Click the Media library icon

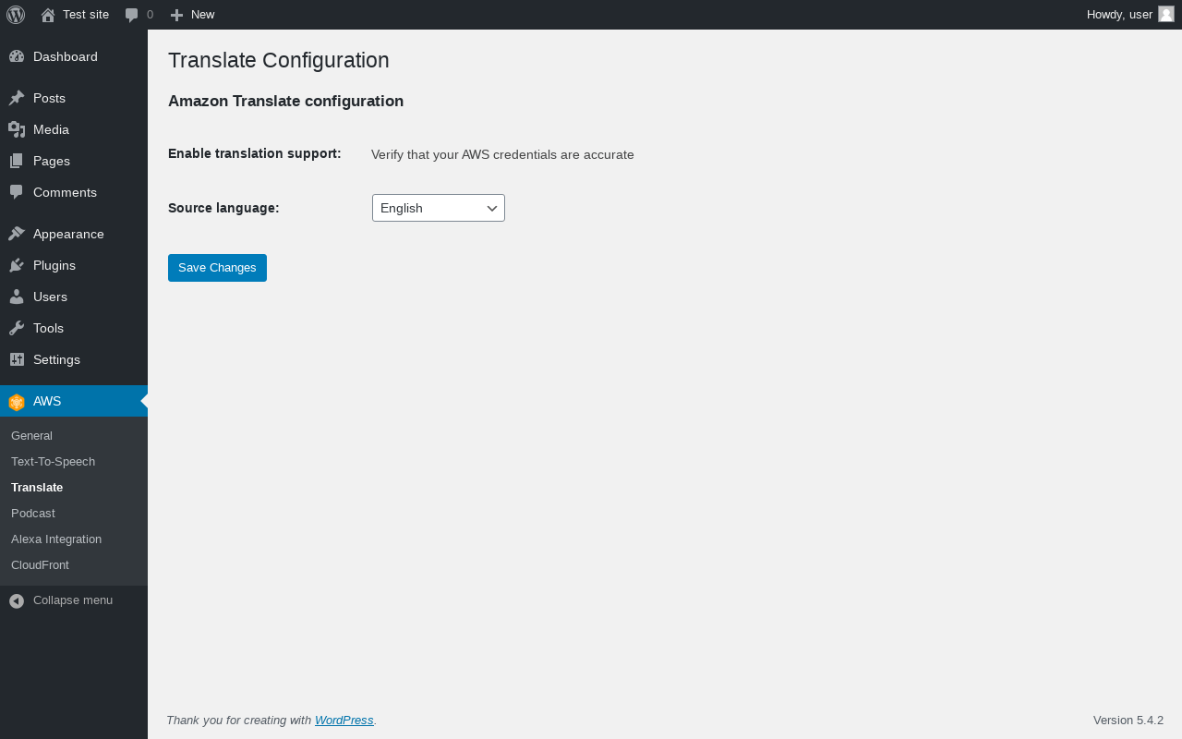coord(17,129)
